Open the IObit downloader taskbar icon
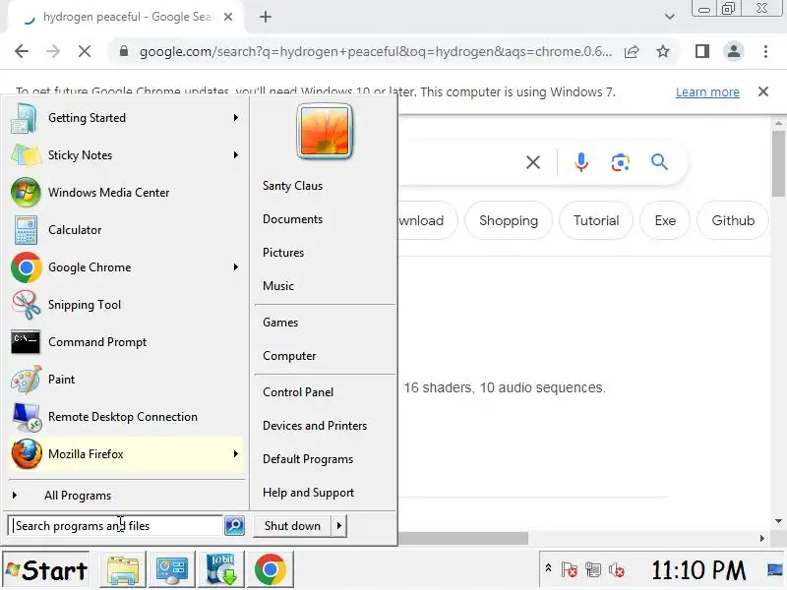This screenshot has width=787, height=590. [221, 570]
